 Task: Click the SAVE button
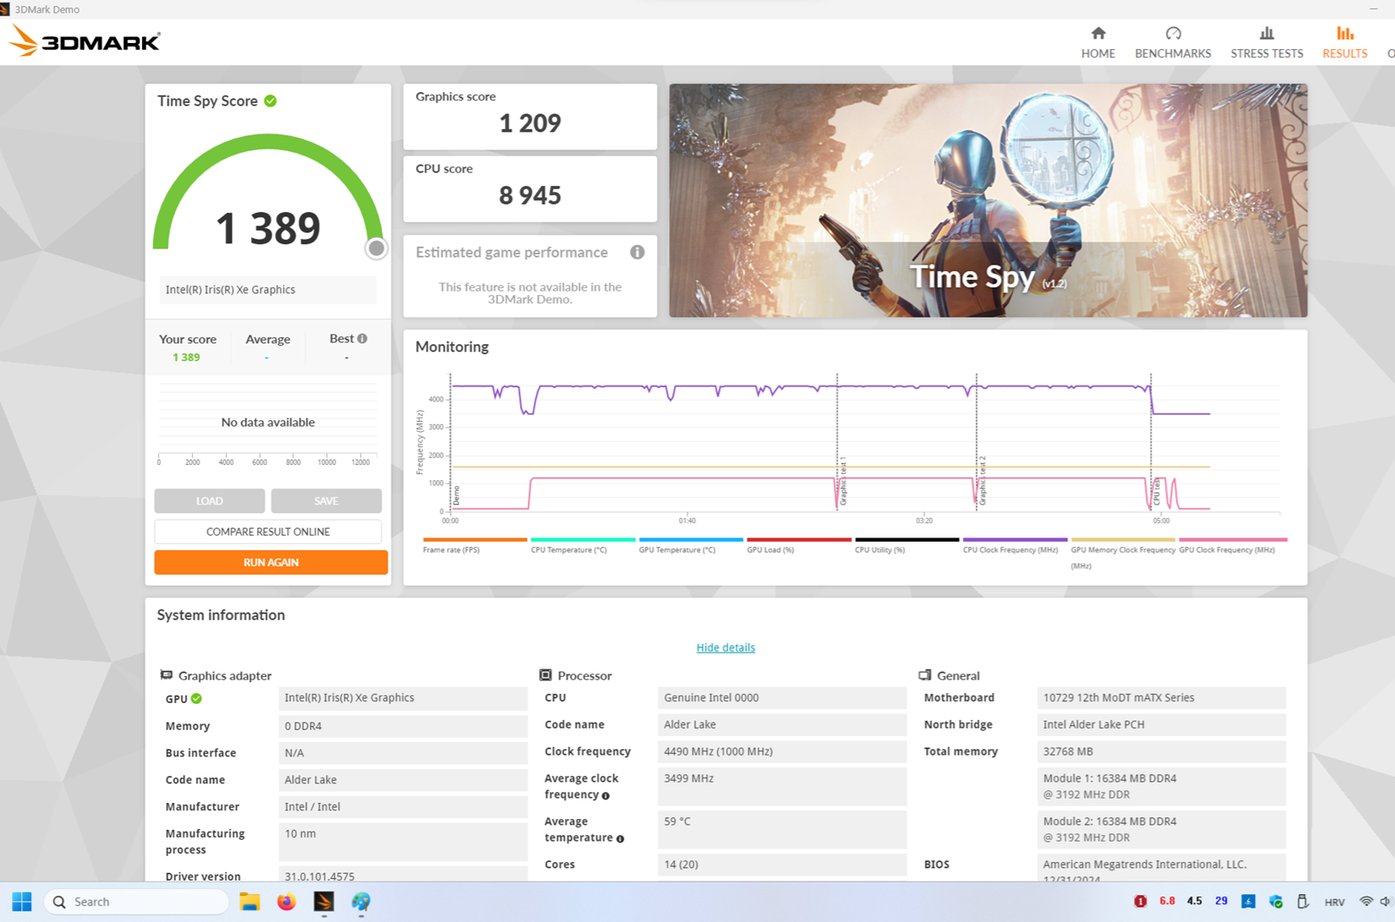coord(325,501)
